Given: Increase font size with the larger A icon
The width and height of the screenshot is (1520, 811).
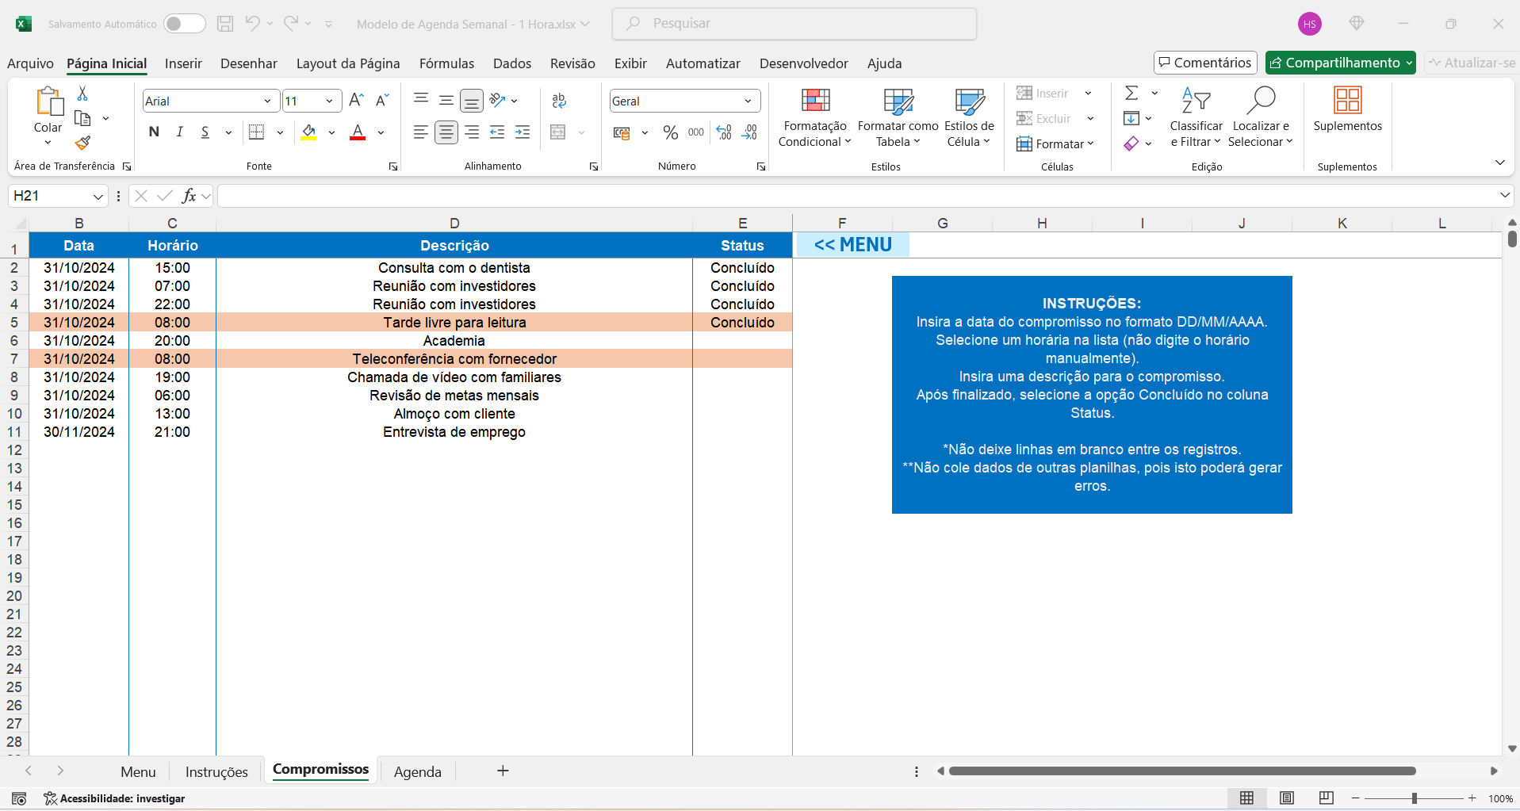Looking at the screenshot, I should 357,101.
